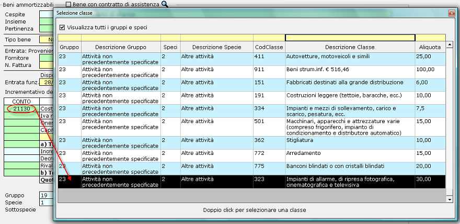
Task: Select row Costruzioni leggere (tettoie, baracche)
Action: tap(252, 98)
